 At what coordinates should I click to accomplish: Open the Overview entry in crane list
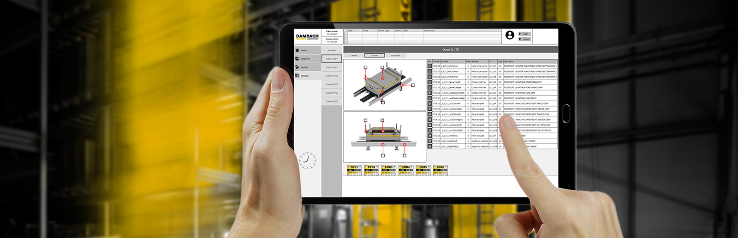click(332, 50)
